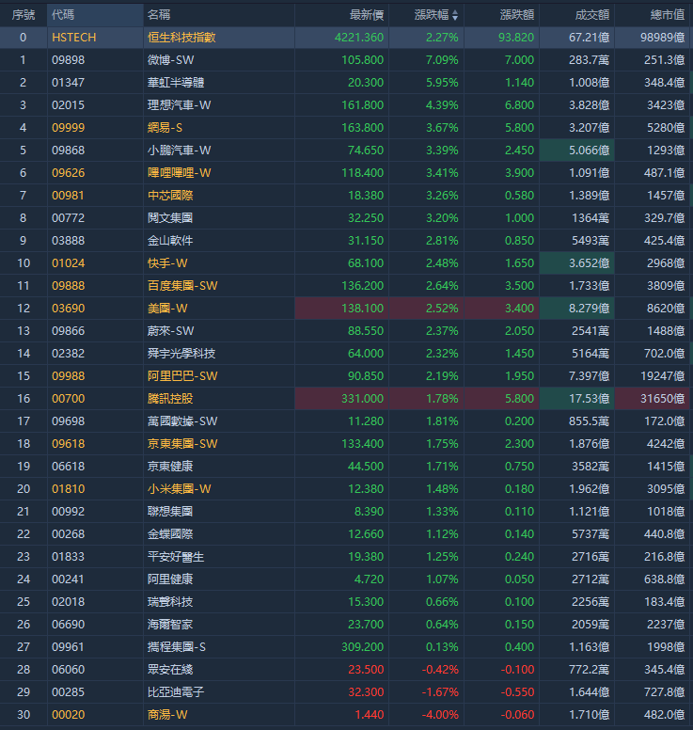Open 閱文集團 stock name
The width and height of the screenshot is (693, 730).
point(170,218)
